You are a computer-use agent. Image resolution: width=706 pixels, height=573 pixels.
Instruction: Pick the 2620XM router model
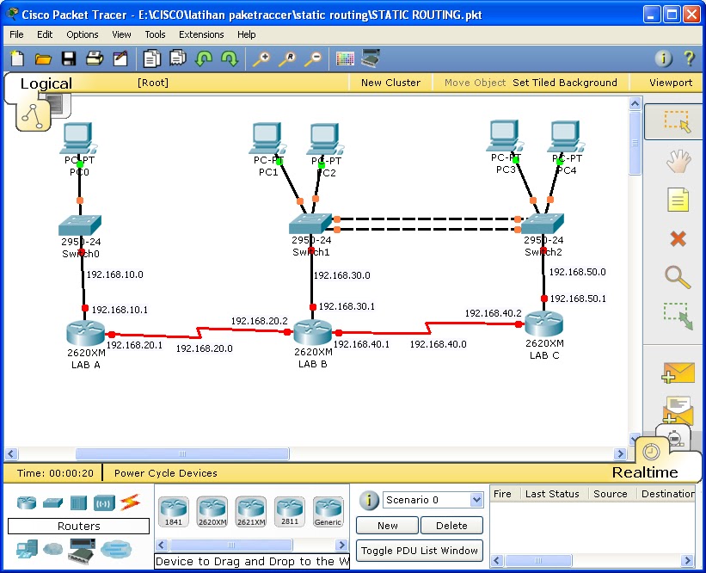[x=212, y=512]
